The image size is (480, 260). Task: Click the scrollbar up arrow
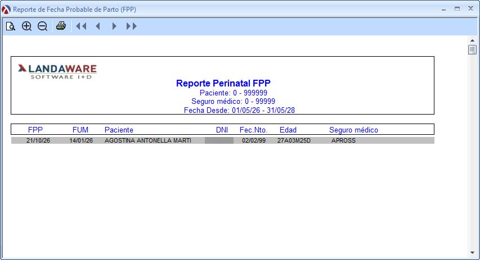[x=472, y=40]
